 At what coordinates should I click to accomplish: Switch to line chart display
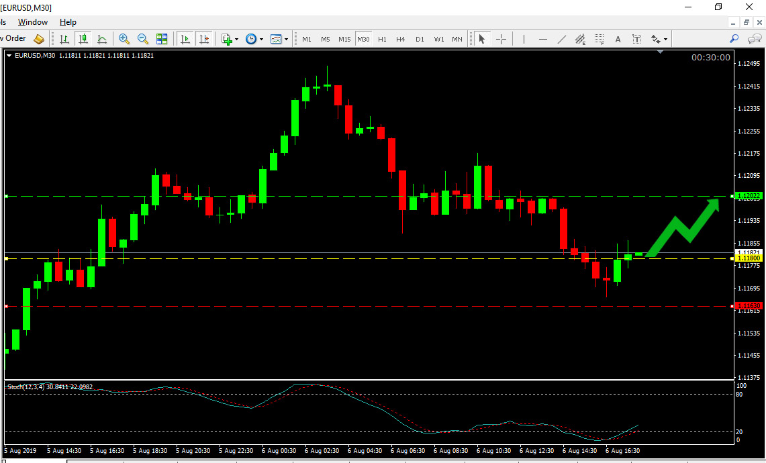pos(102,39)
